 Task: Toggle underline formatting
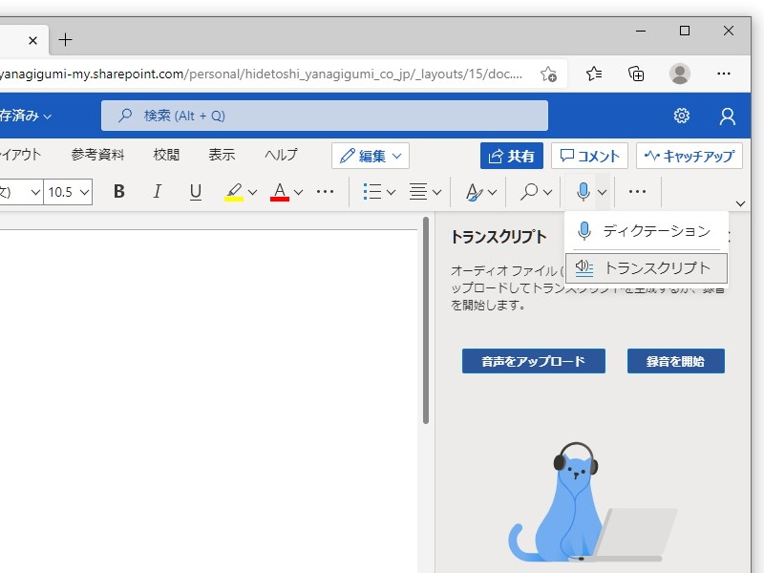tap(195, 192)
